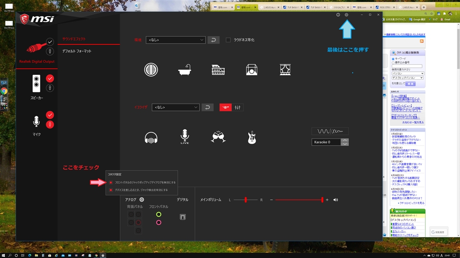Image resolution: width=460 pixels, height=258 pixels.
Task: Select the red rear panel jack
Action: 138,223
